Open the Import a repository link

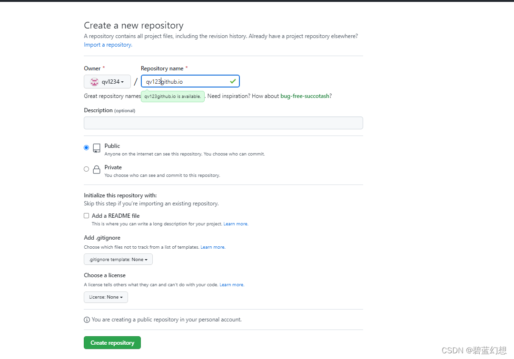coord(108,44)
